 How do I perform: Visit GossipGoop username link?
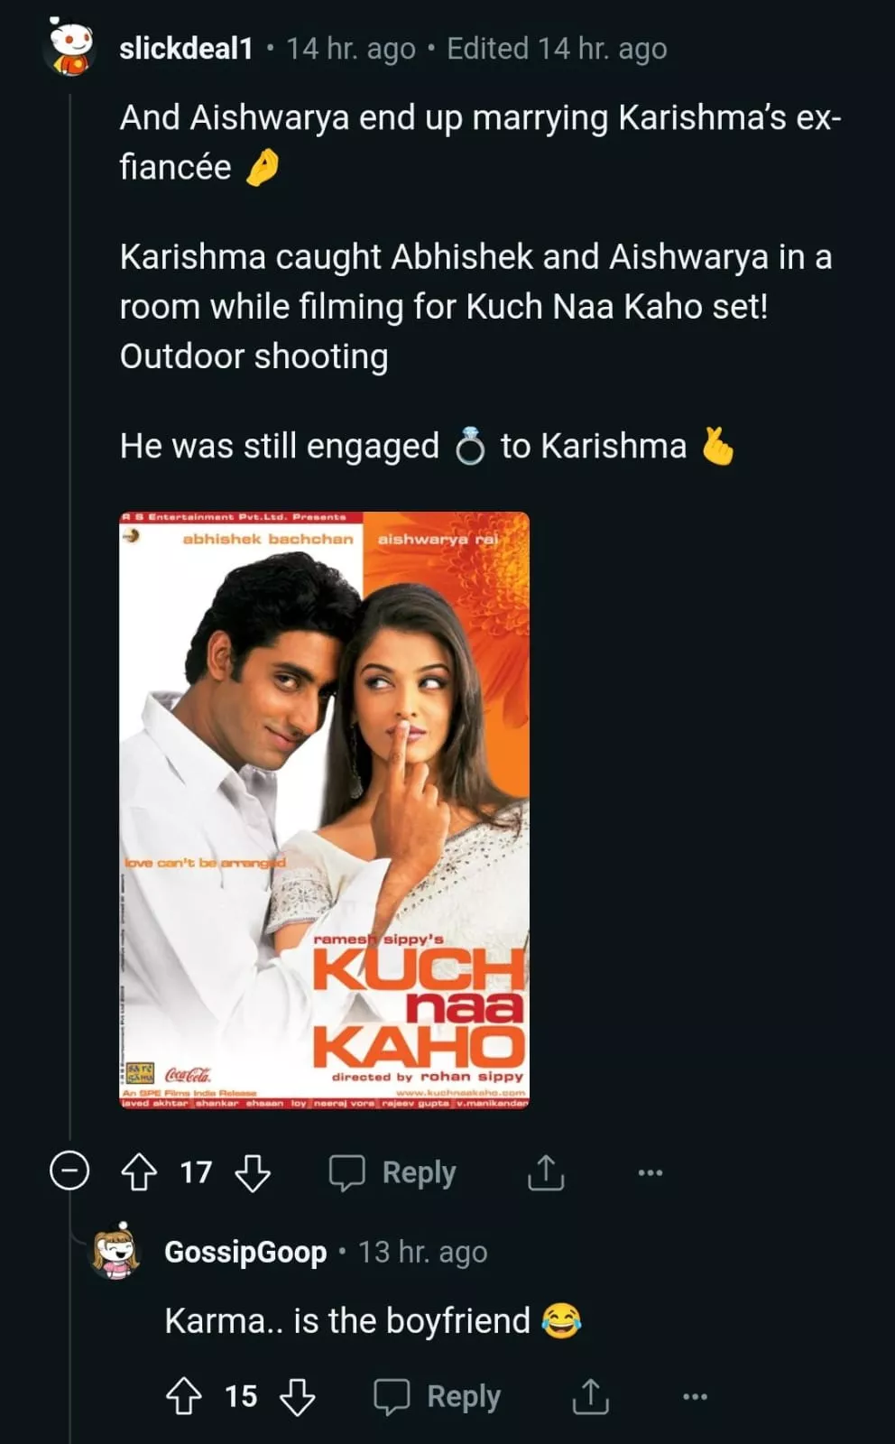(245, 1252)
